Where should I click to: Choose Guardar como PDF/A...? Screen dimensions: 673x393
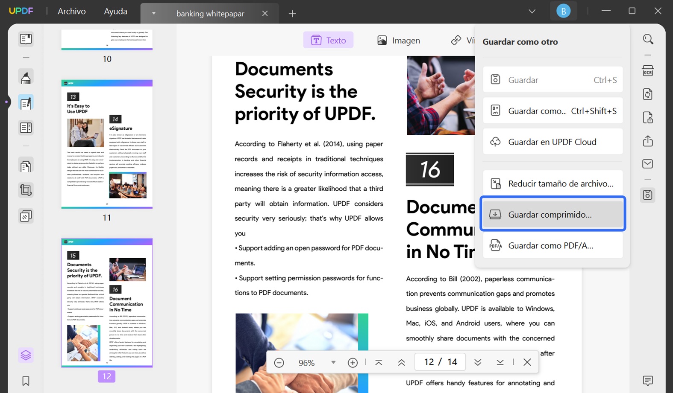(x=553, y=245)
